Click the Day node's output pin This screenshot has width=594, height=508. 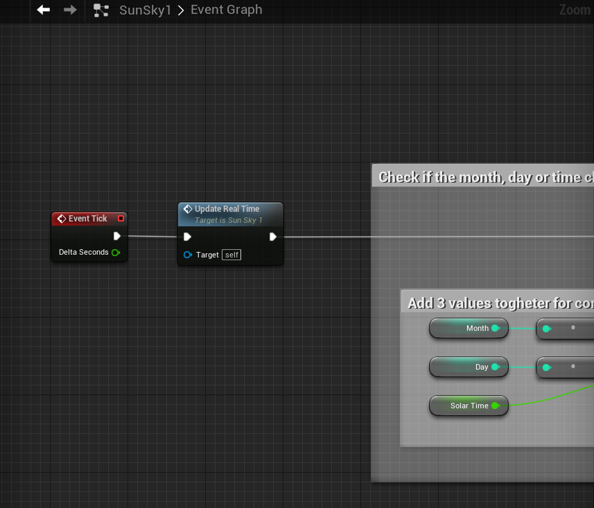pos(496,367)
